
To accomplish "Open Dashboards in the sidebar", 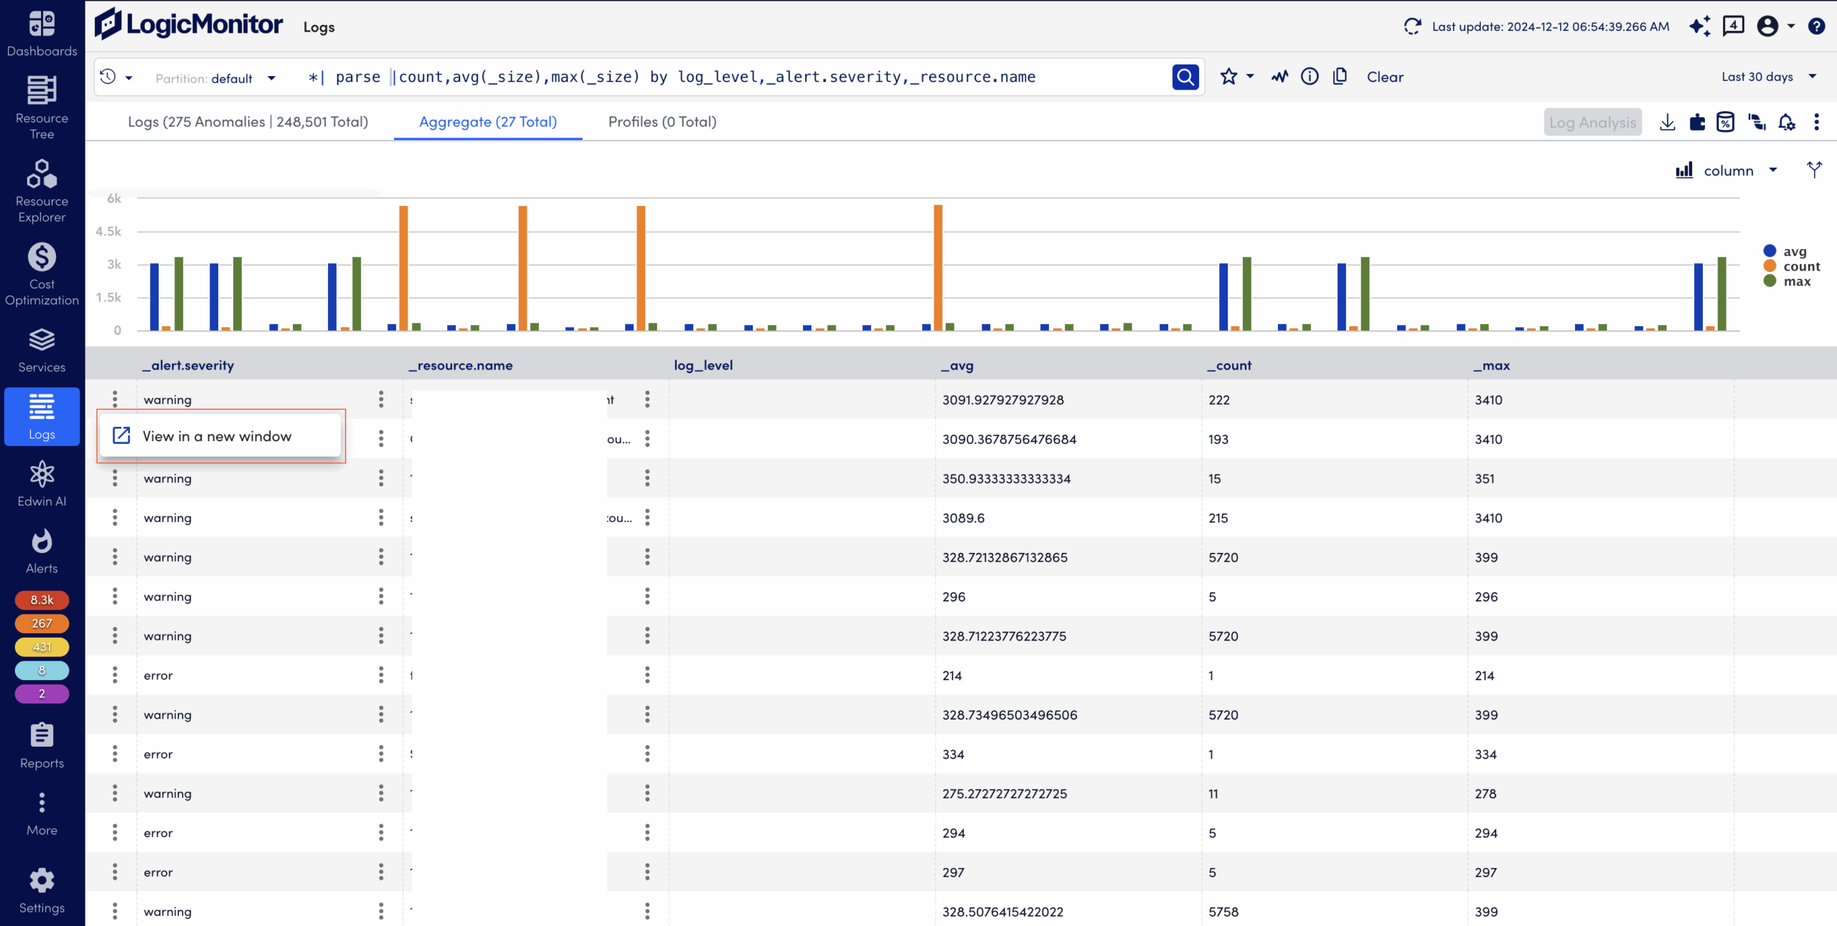I will click(42, 34).
